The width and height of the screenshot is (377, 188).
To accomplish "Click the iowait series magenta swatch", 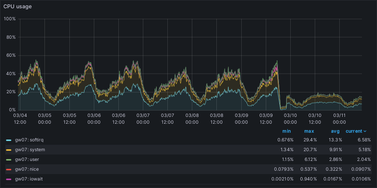I will (x=9, y=179).
